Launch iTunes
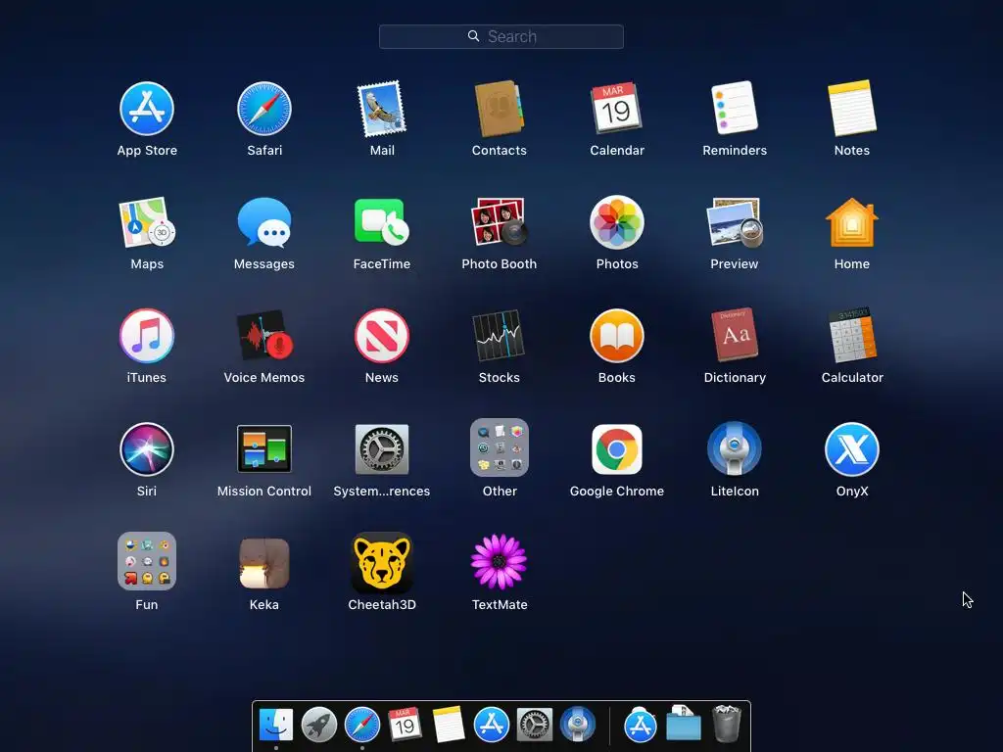This screenshot has height=752, width=1003. (147, 336)
